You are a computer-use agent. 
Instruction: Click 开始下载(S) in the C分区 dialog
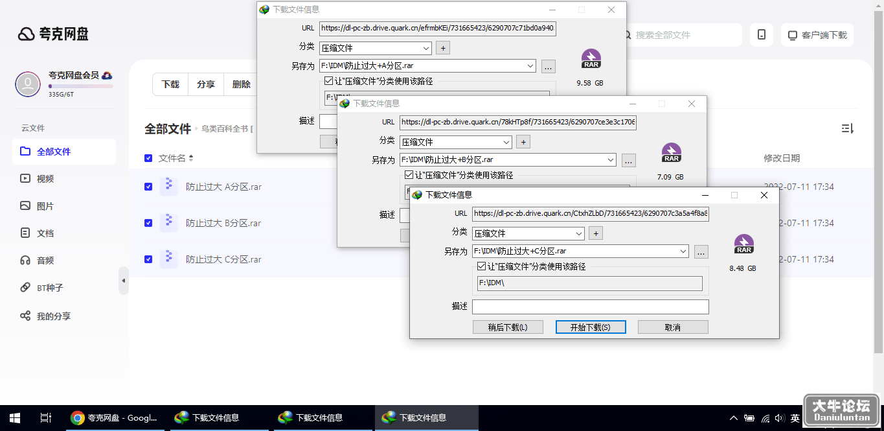(591, 327)
